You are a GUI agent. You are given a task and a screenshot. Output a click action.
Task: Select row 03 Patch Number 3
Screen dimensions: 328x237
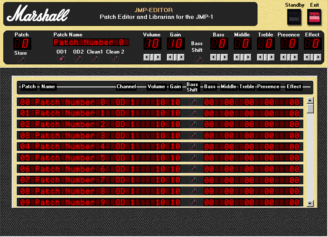click(160, 135)
